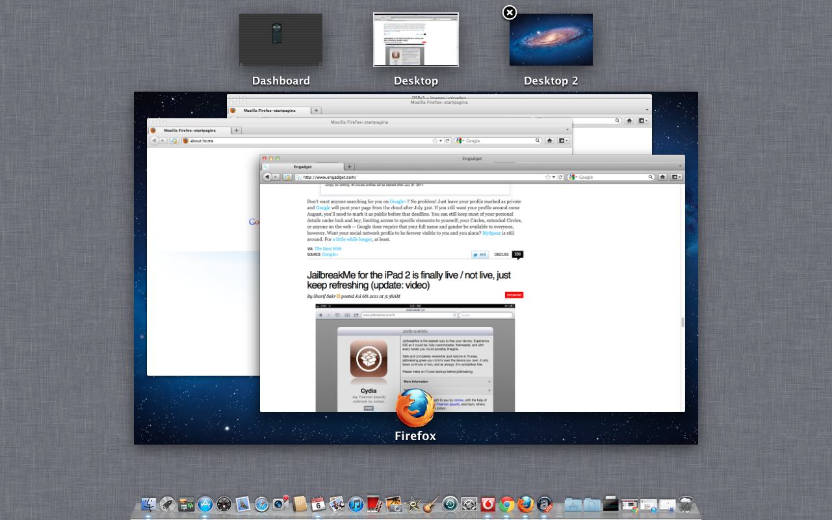832x520 pixels.
Task: Open the Dashboard gauge icon in Dock
Action: [224, 504]
